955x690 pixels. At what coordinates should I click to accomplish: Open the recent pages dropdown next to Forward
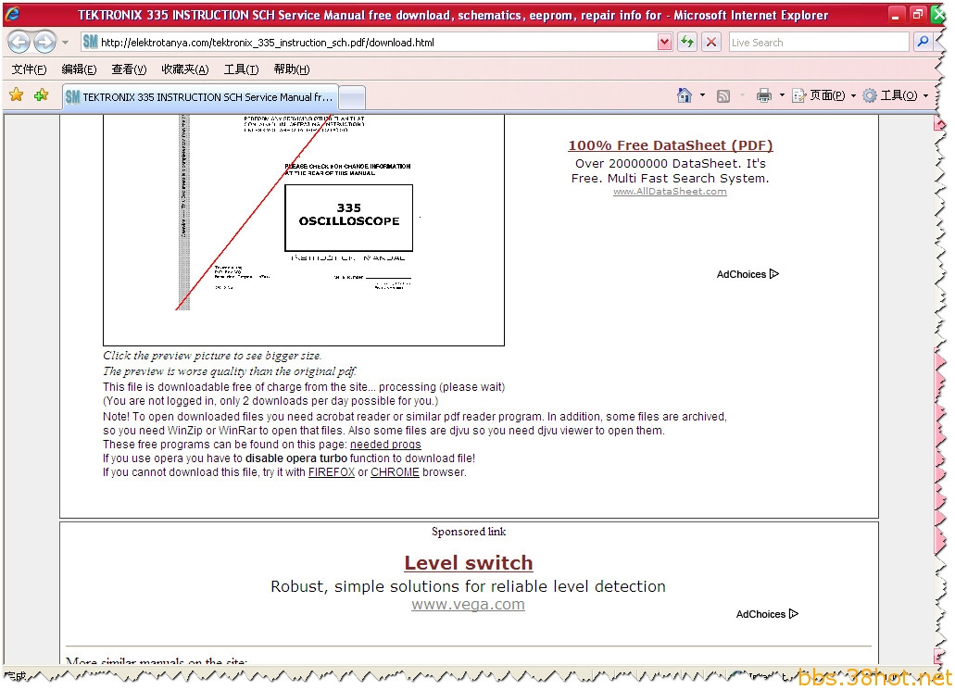[65, 43]
